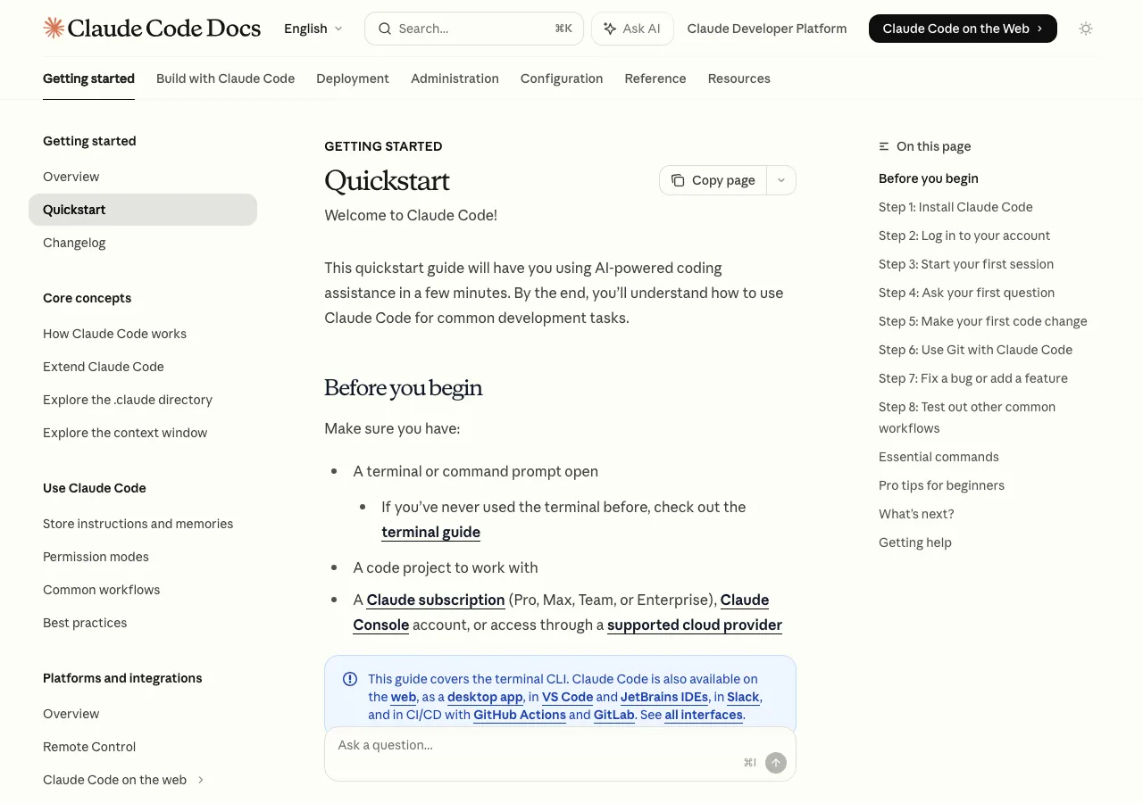Follow the terminal guide link

click(430, 532)
